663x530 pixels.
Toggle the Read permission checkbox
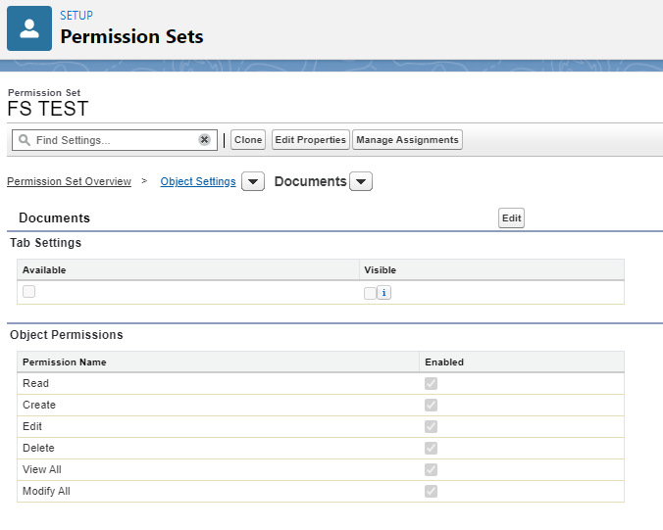(x=431, y=383)
